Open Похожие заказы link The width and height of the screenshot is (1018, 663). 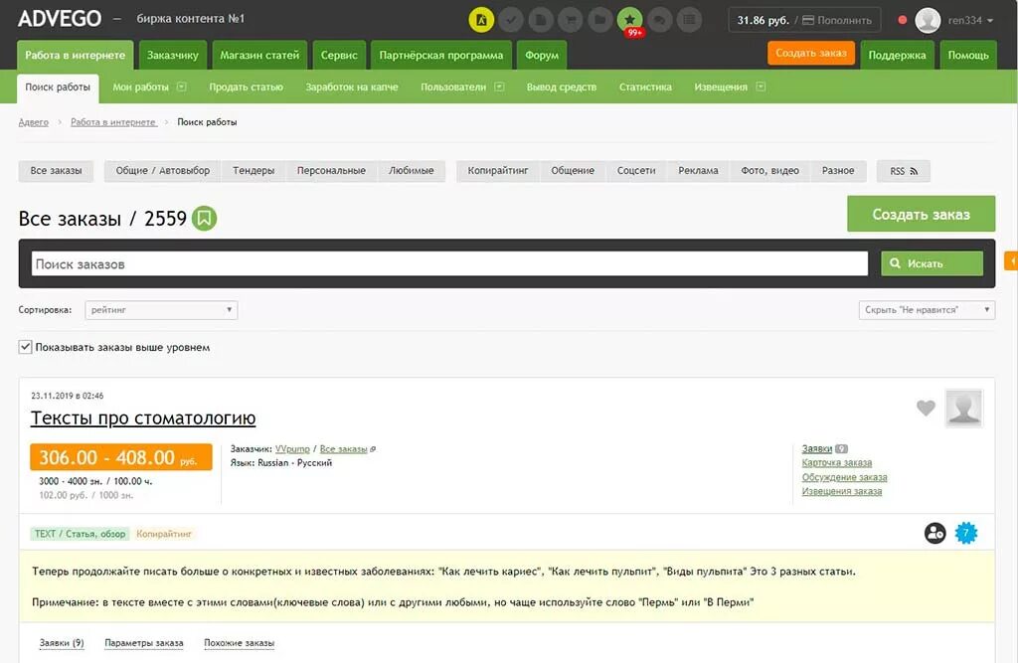coord(239,643)
